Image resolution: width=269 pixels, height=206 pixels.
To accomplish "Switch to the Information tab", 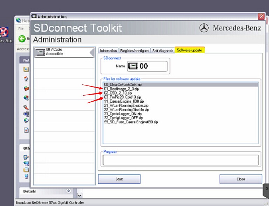I will 108,51.
